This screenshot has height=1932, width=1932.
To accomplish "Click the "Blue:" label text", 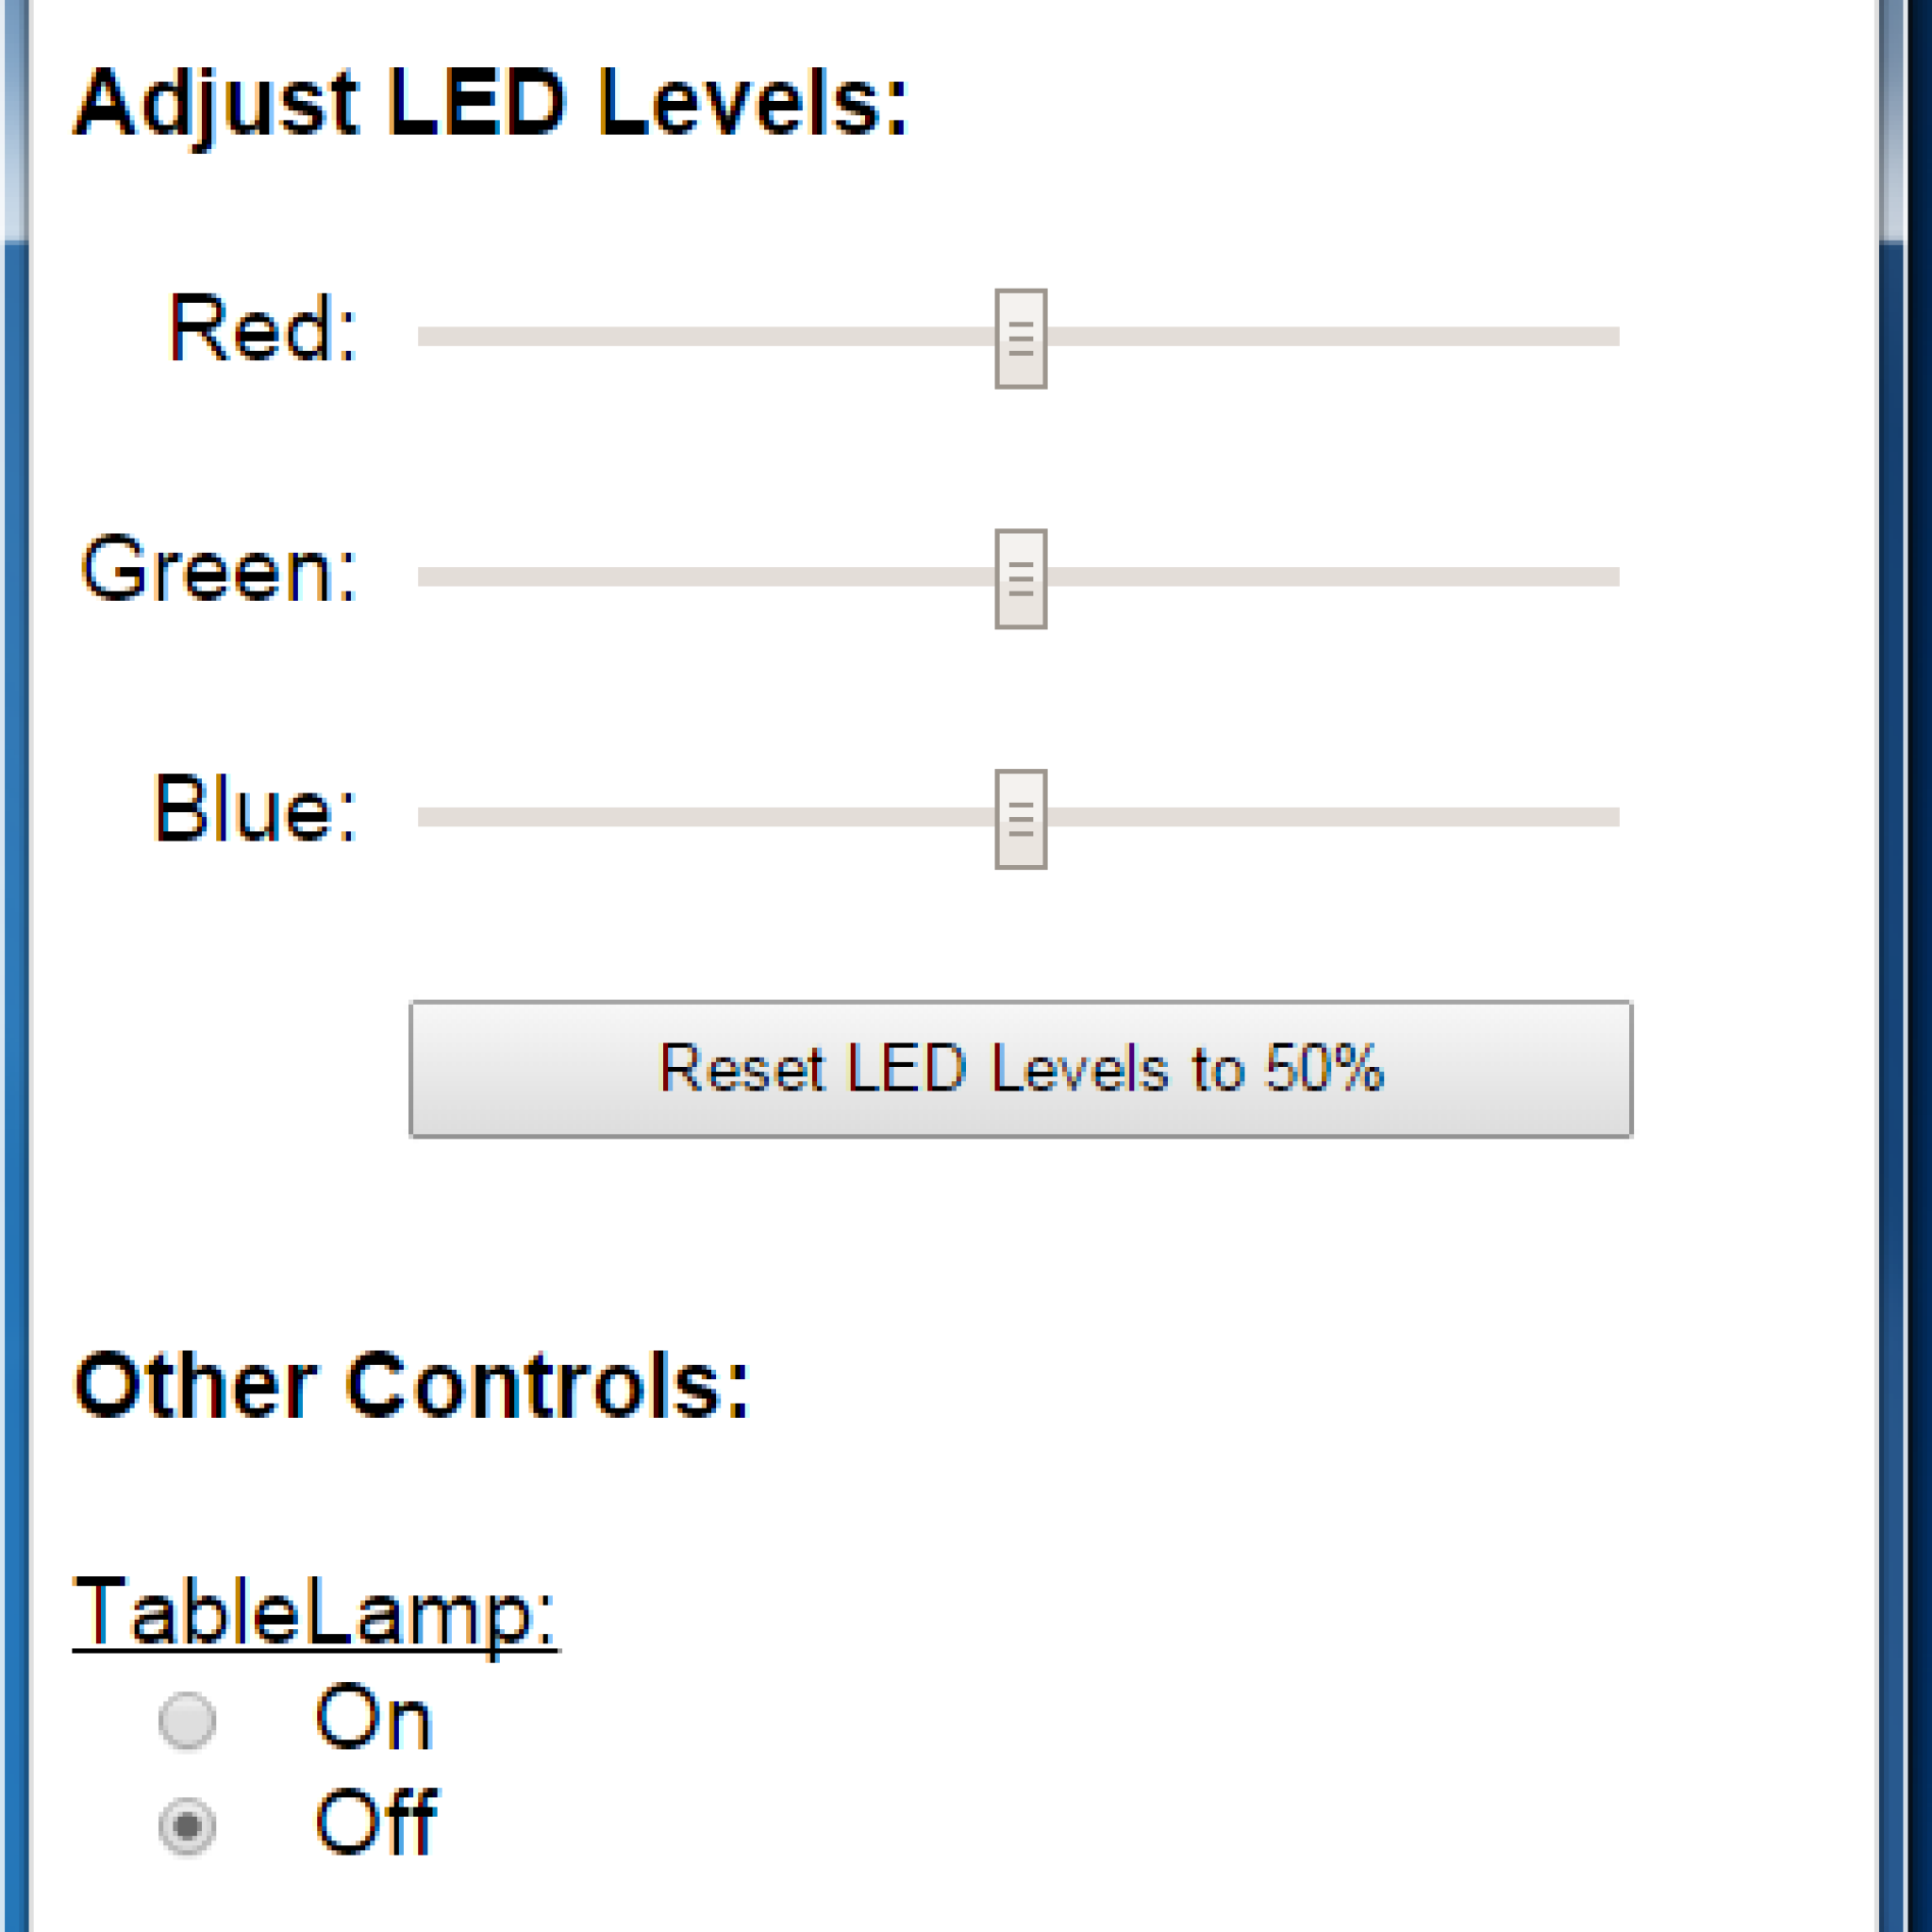I will tap(254, 809).
